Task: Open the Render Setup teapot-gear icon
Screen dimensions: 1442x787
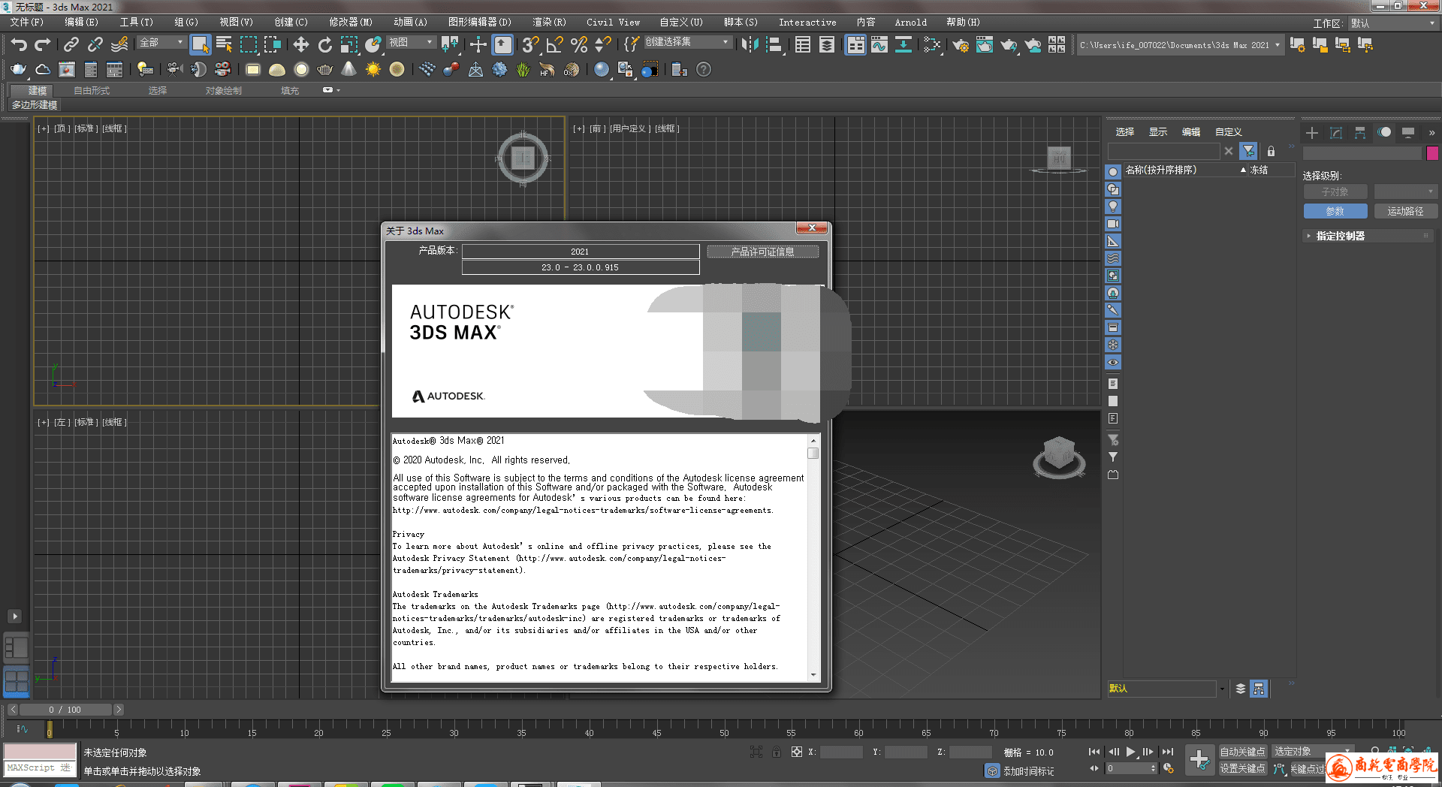Action: [x=961, y=45]
